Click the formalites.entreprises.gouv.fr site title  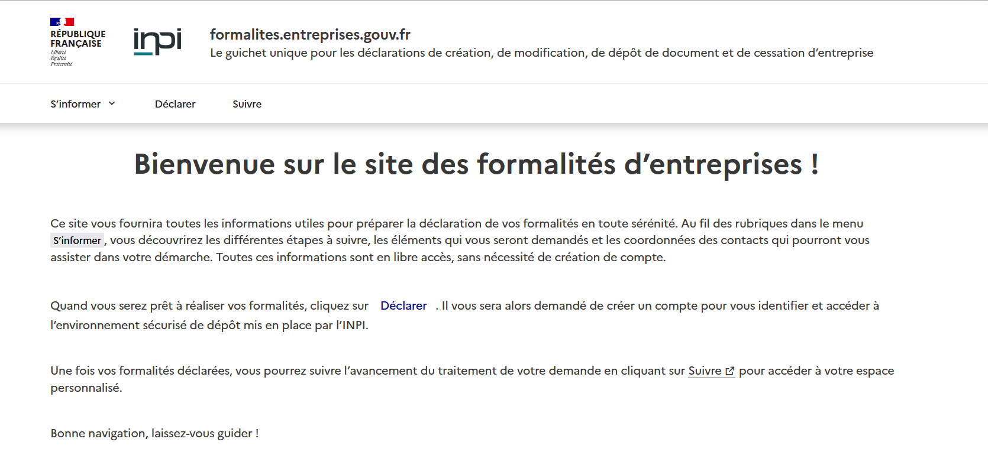click(x=310, y=35)
